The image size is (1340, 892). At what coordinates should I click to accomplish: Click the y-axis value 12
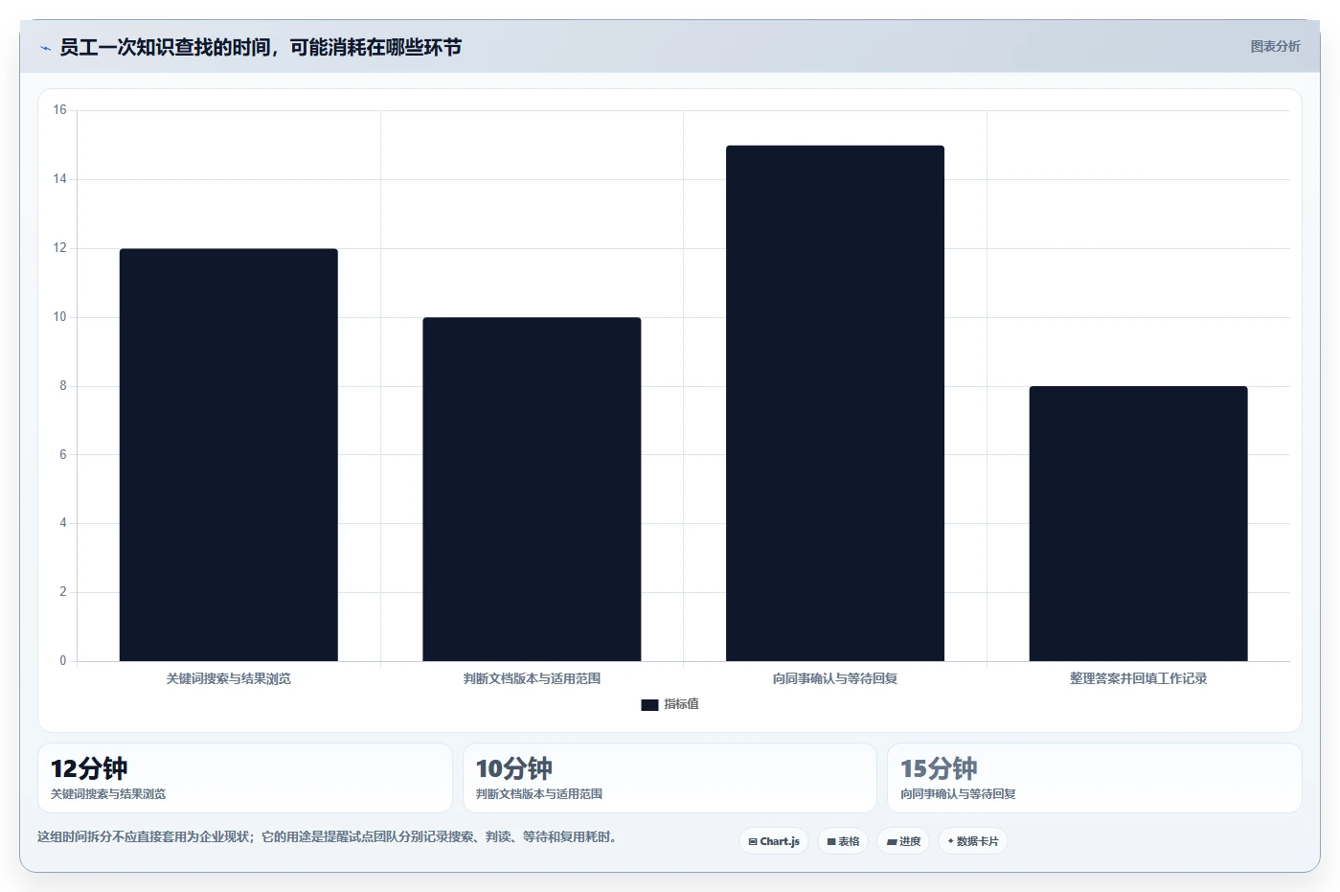60,248
